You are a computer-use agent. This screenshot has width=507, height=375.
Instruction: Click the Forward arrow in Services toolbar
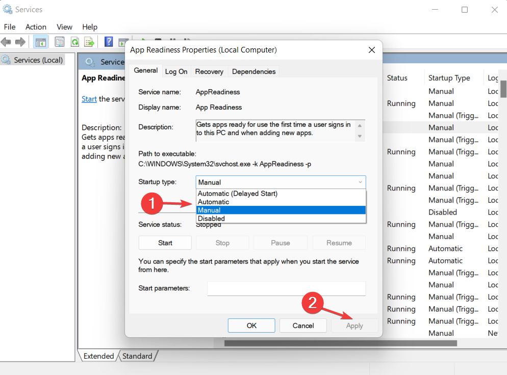point(20,42)
